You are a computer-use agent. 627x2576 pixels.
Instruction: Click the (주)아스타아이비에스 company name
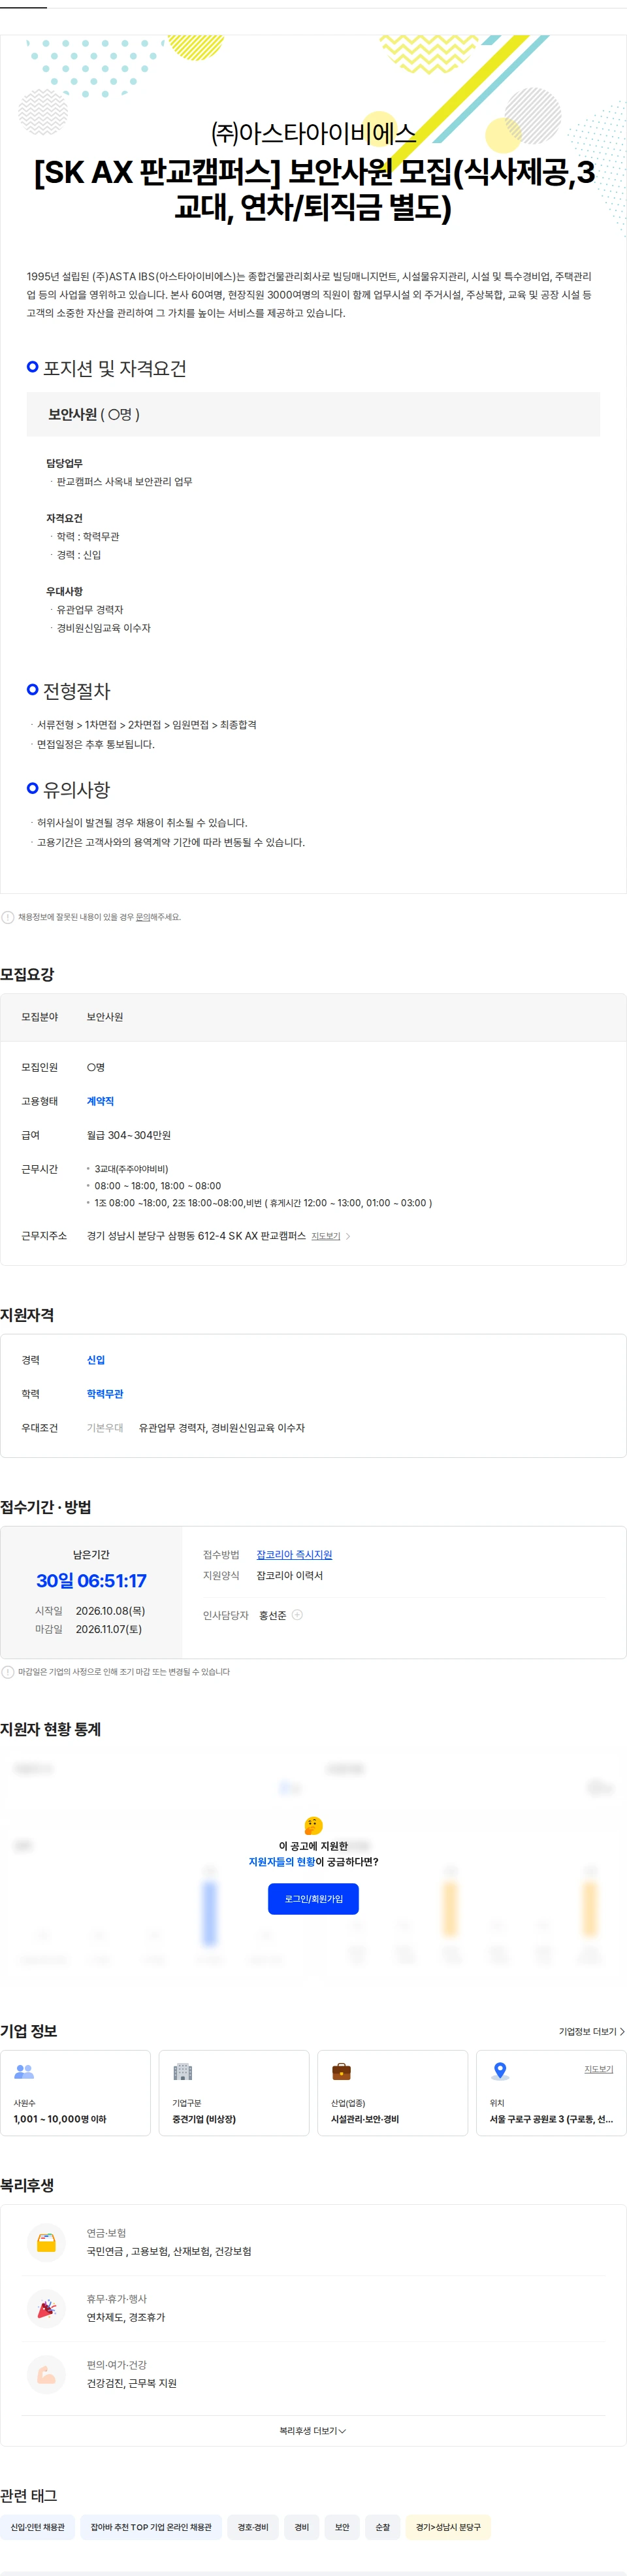coord(313,133)
